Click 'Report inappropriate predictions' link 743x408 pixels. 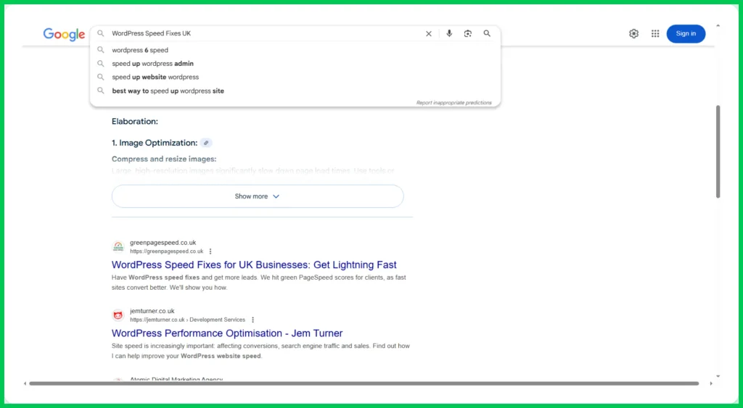coord(453,102)
